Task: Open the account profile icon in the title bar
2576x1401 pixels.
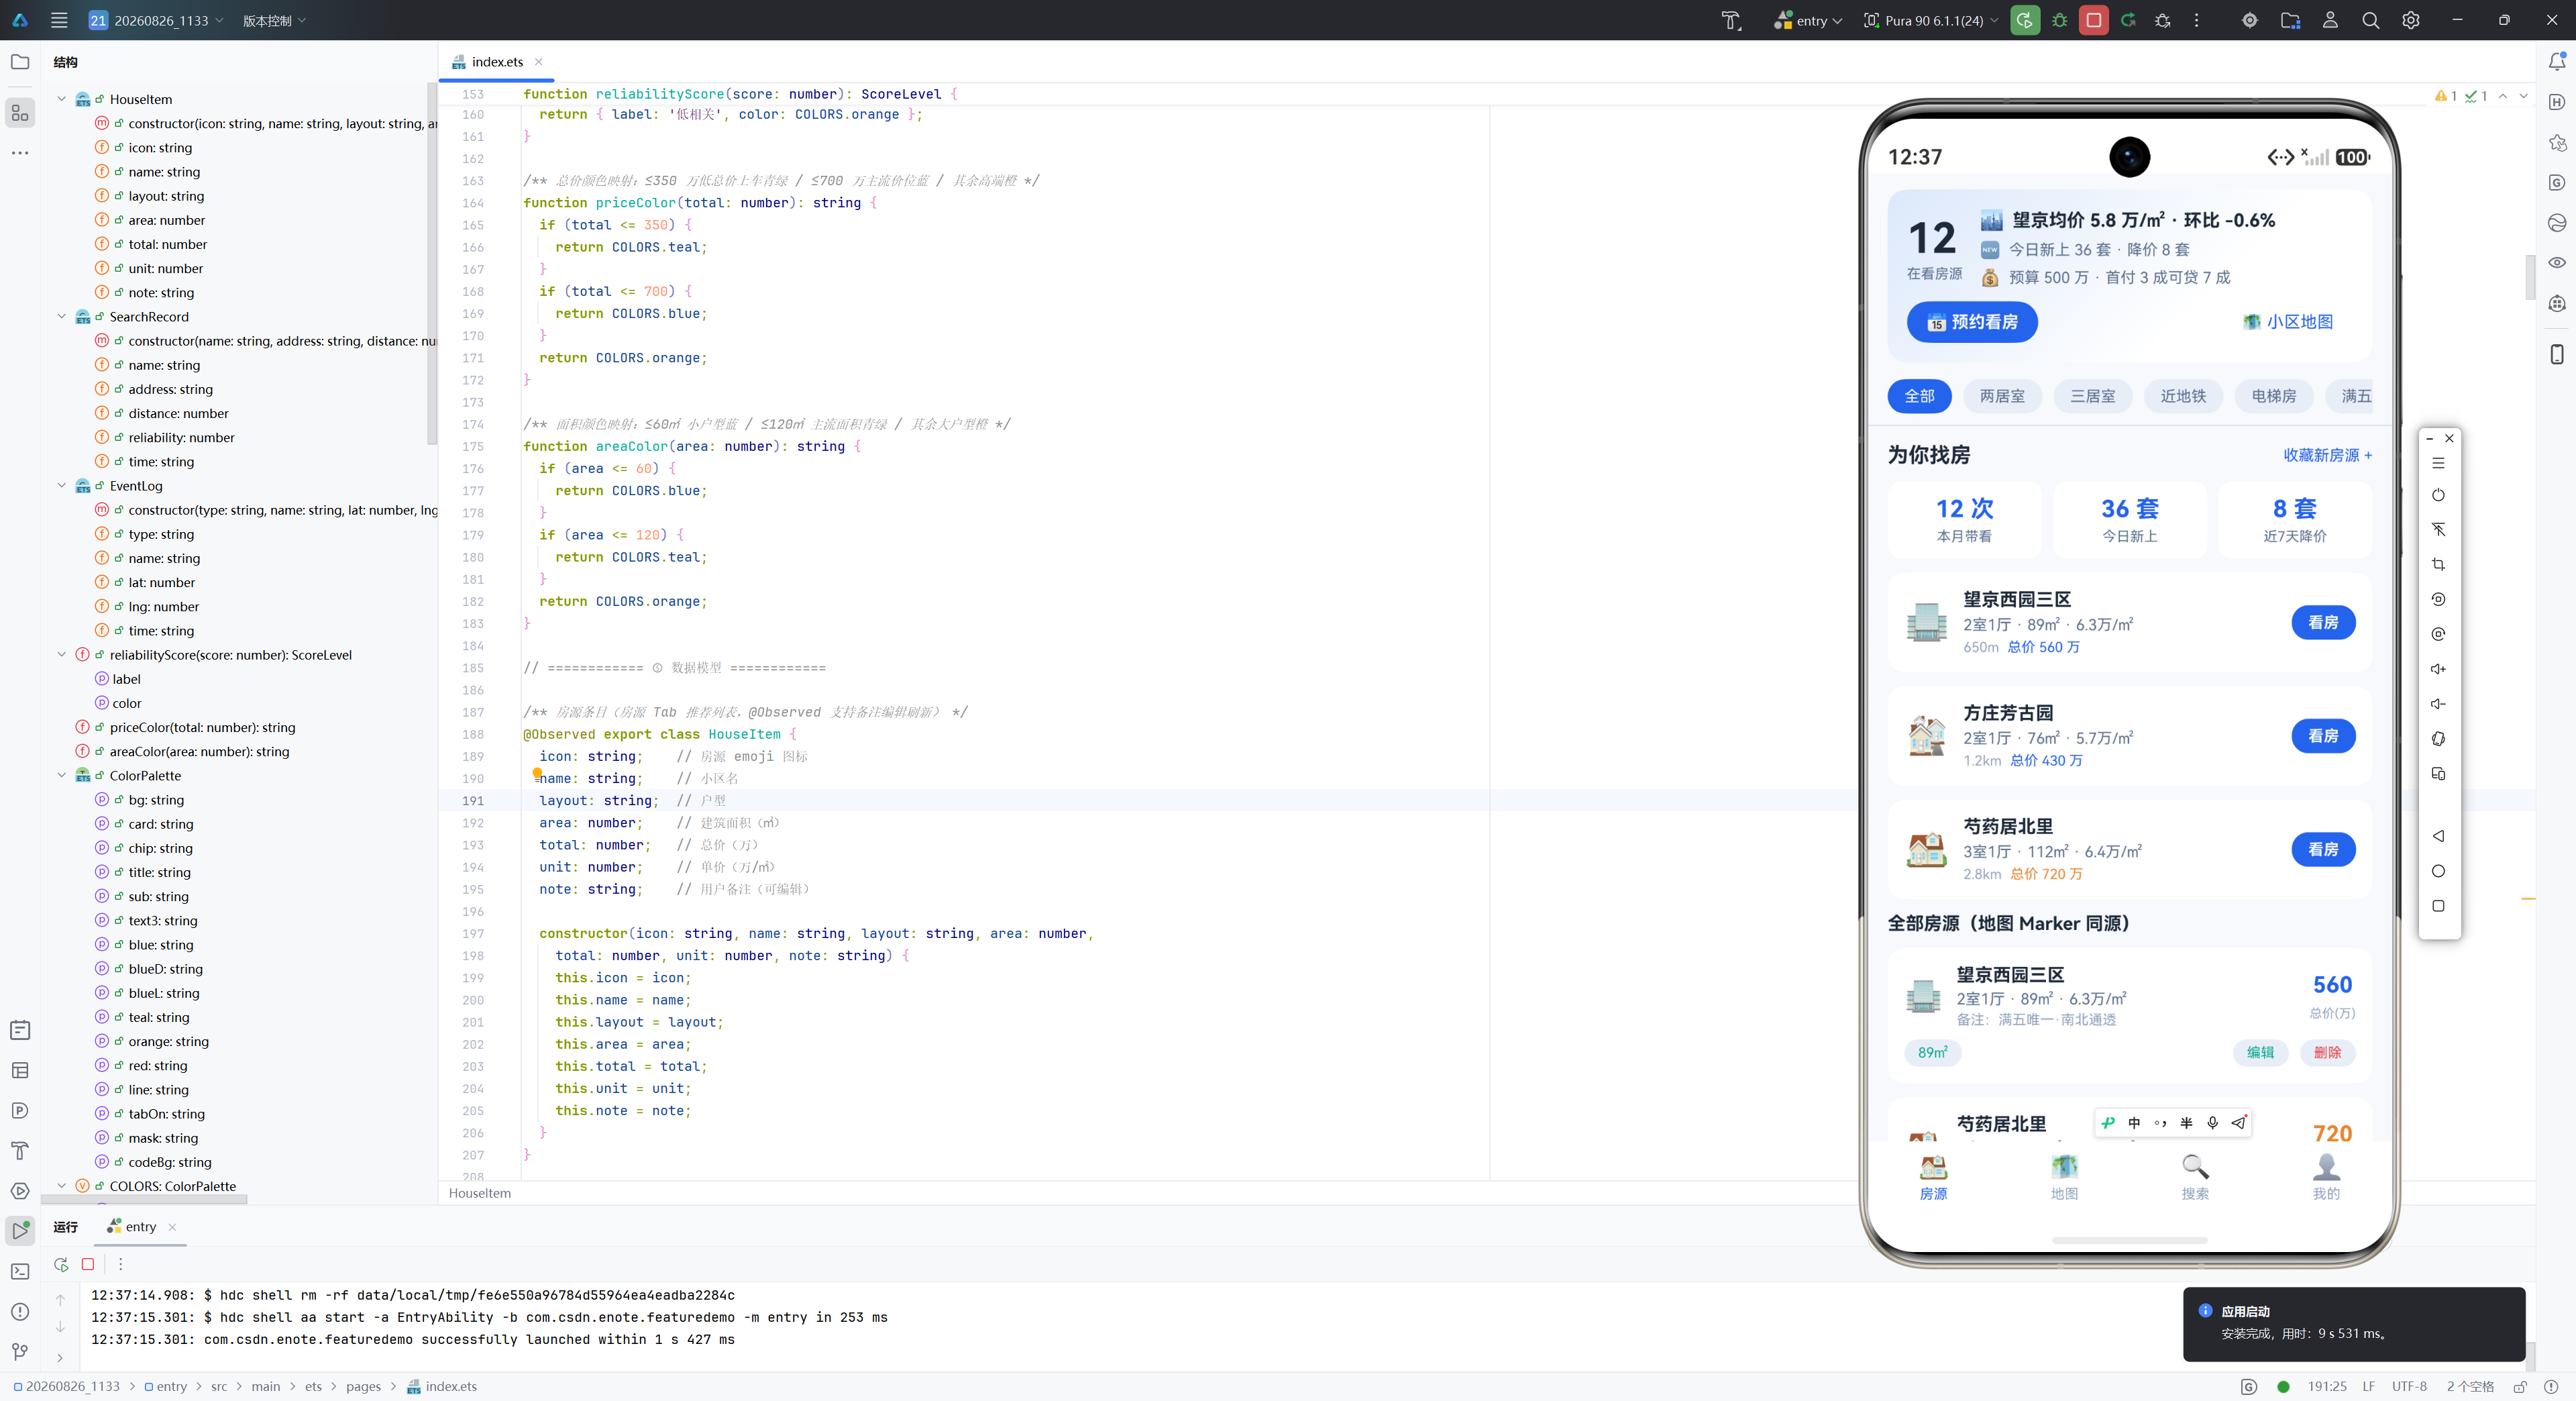Action: coord(2330,20)
